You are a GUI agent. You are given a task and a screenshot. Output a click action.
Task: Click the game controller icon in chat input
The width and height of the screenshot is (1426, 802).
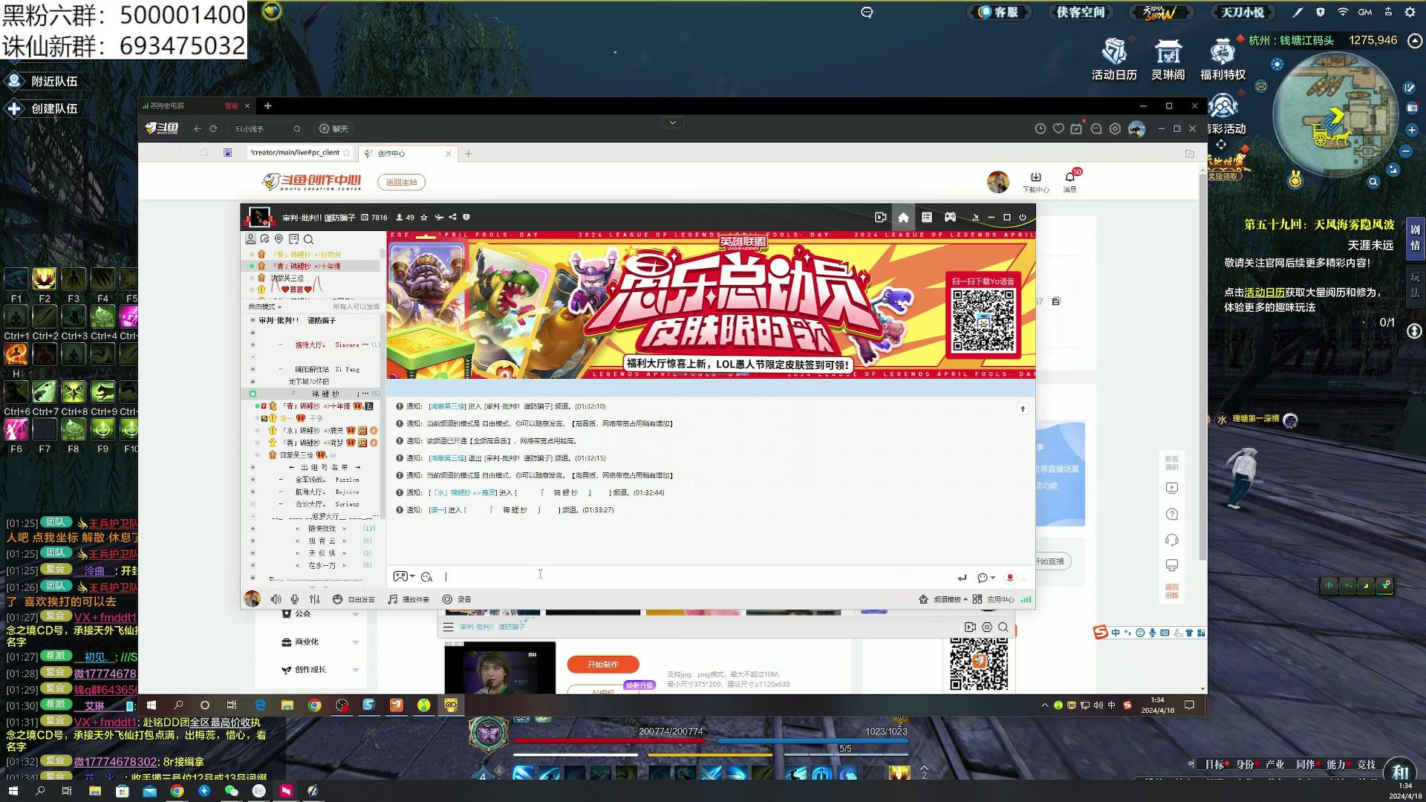tap(401, 576)
